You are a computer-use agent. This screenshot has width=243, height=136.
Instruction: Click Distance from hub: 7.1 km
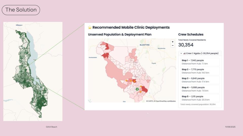[195, 64]
